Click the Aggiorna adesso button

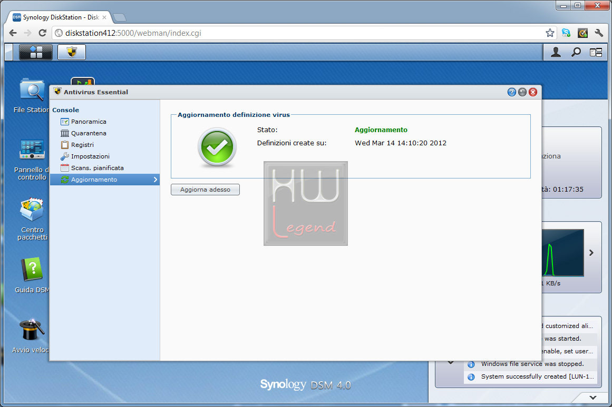pyautogui.click(x=205, y=190)
